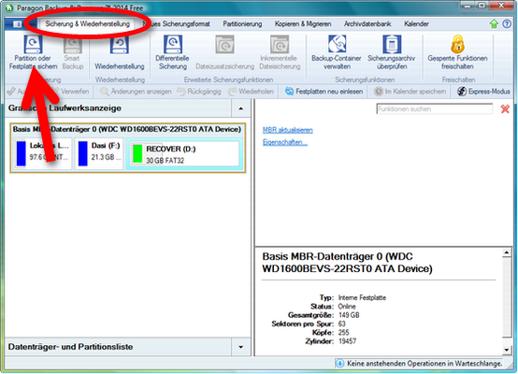Open the Kopieren & Migrieren tab
The height and width of the screenshot is (374, 518).
pyautogui.click(x=303, y=23)
